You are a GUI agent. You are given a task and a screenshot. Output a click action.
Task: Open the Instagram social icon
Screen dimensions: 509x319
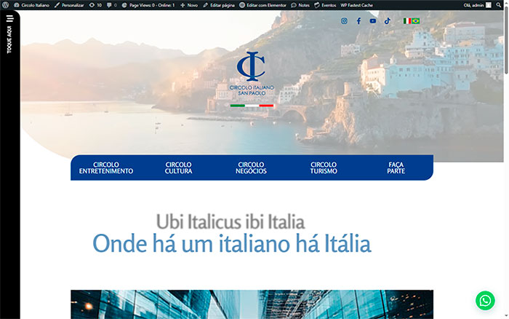345,21
